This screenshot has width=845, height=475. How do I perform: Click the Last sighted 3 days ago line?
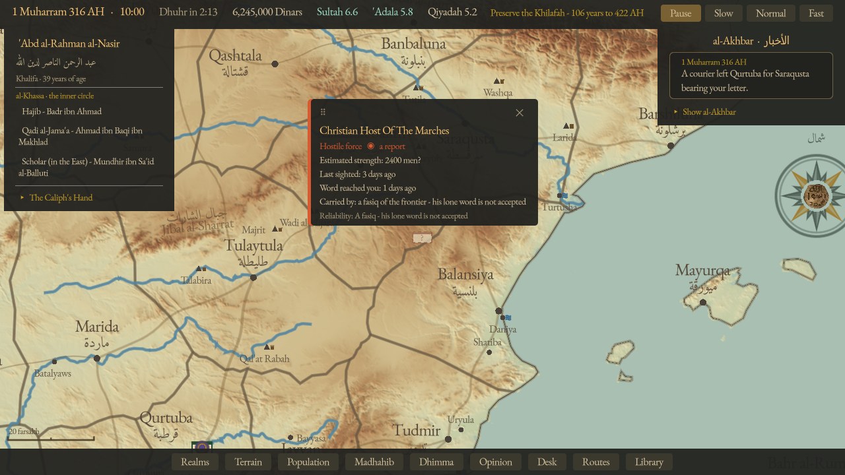pyautogui.click(x=358, y=174)
